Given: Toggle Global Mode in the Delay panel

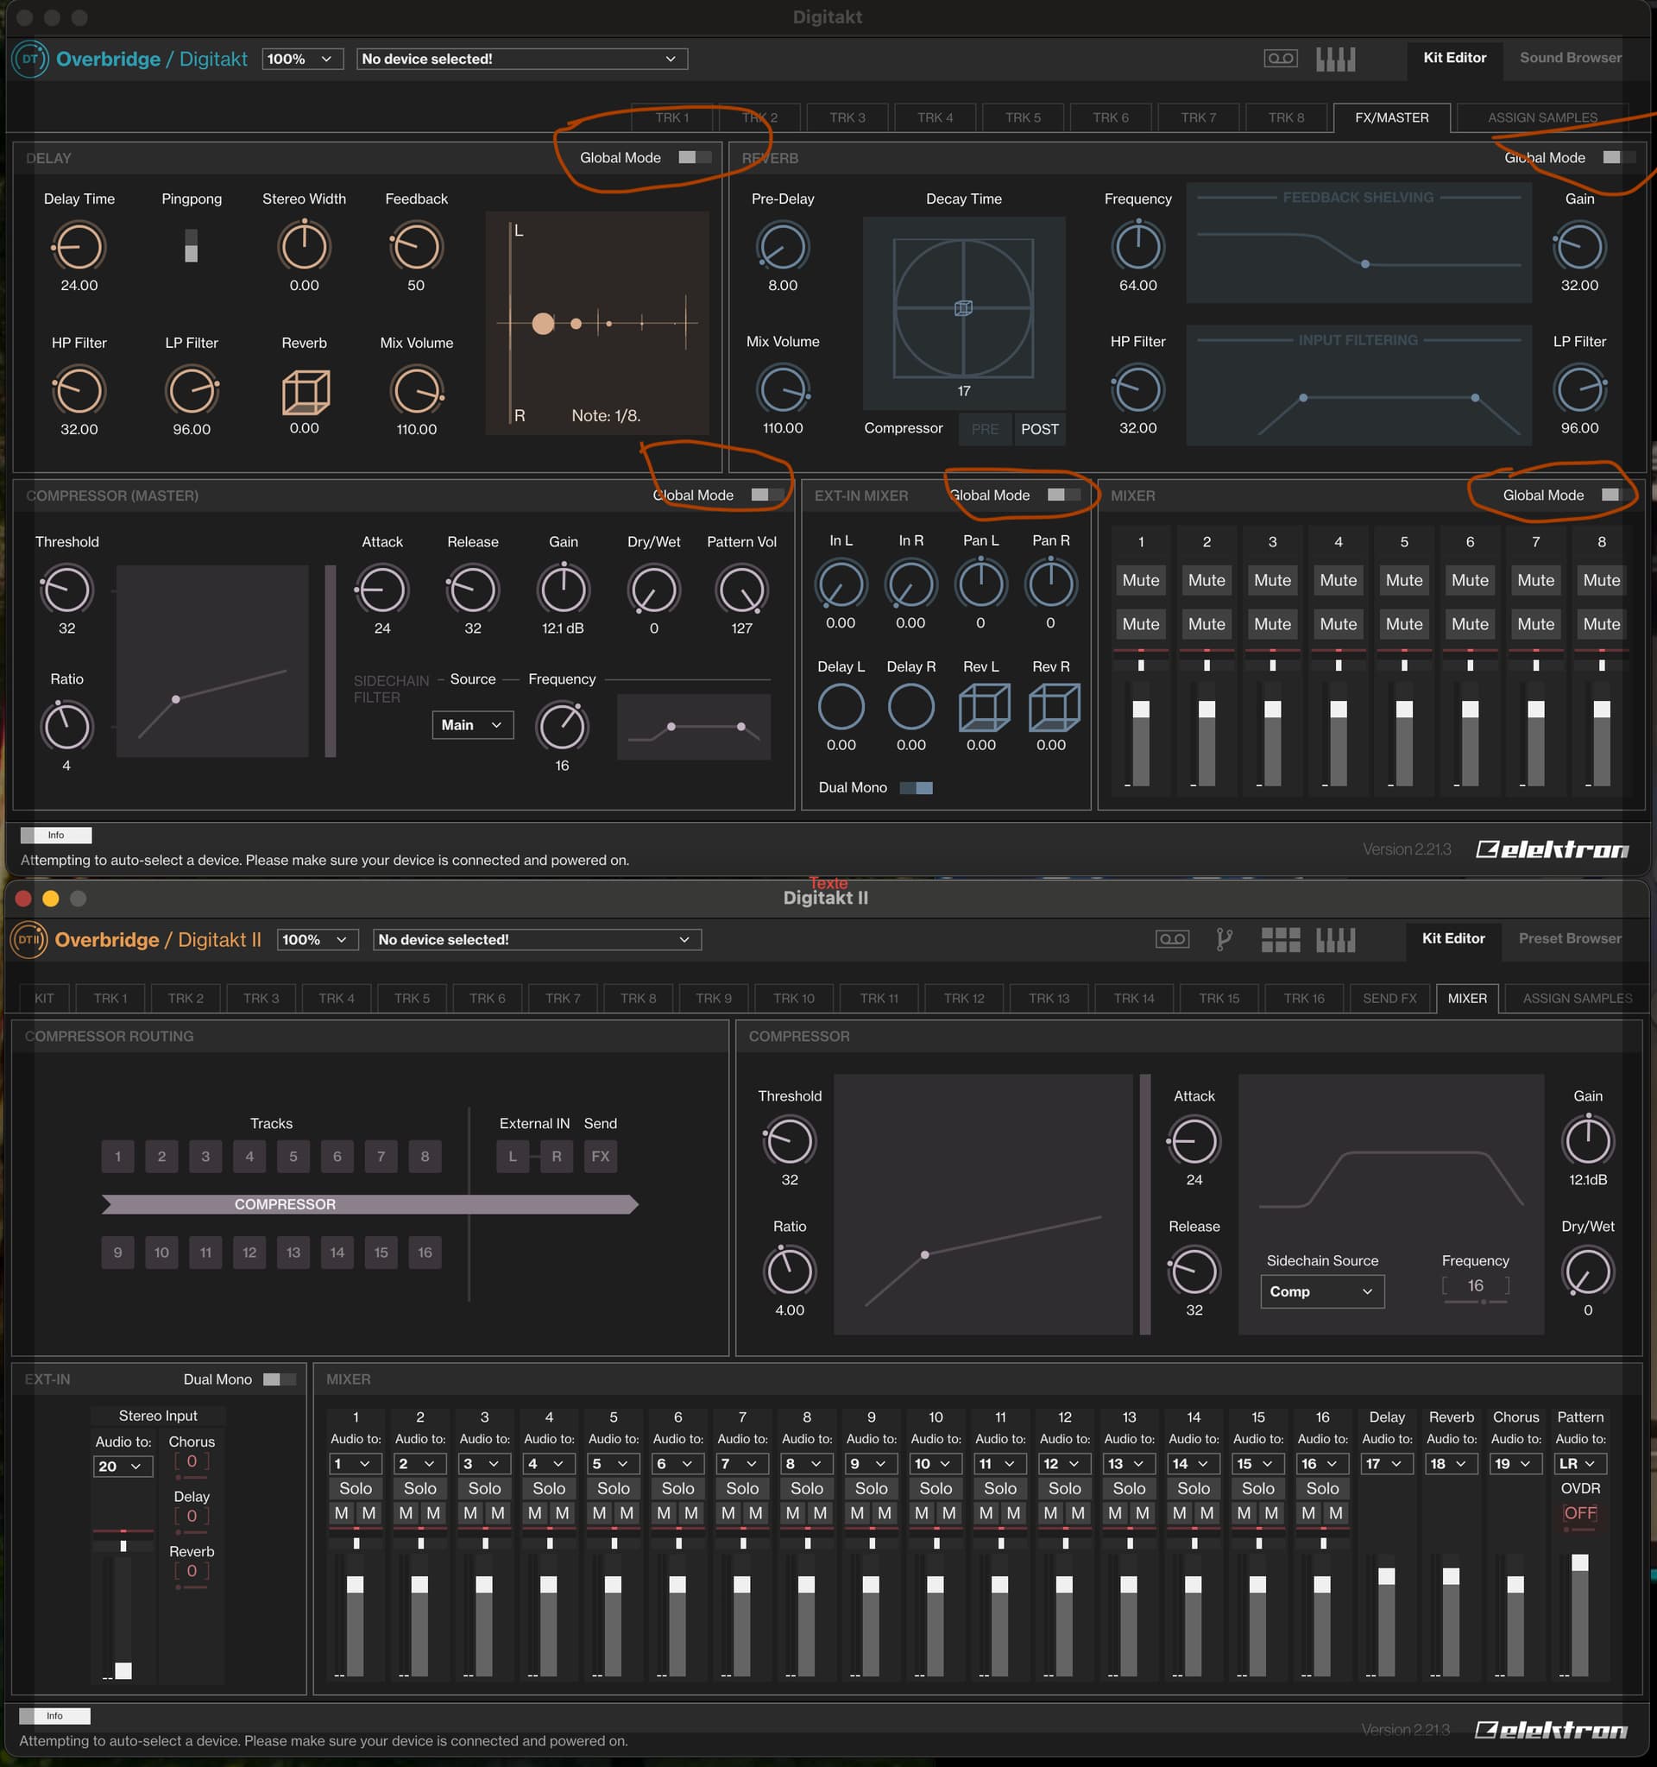Looking at the screenshot, I should 694,157.
